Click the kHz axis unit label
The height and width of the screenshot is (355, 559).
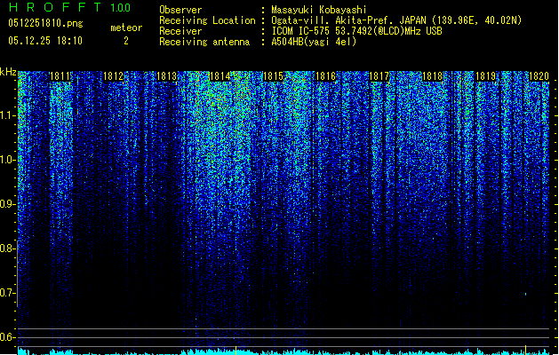8,72
